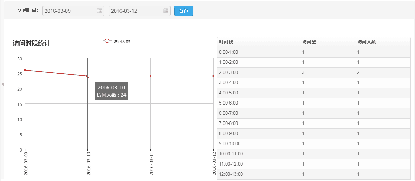Select the 3:00-4:00 time row
The height and width of the screenshot is (181, 415).
[314, 83]
